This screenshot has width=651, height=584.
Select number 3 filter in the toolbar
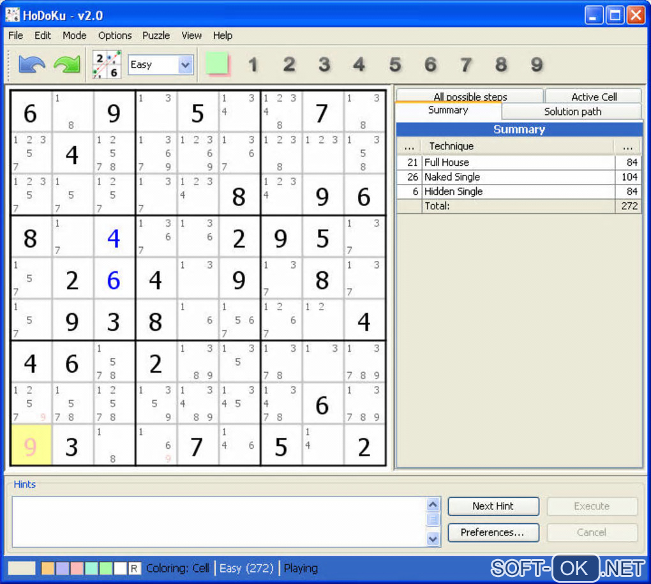click(x=324, y=64)
